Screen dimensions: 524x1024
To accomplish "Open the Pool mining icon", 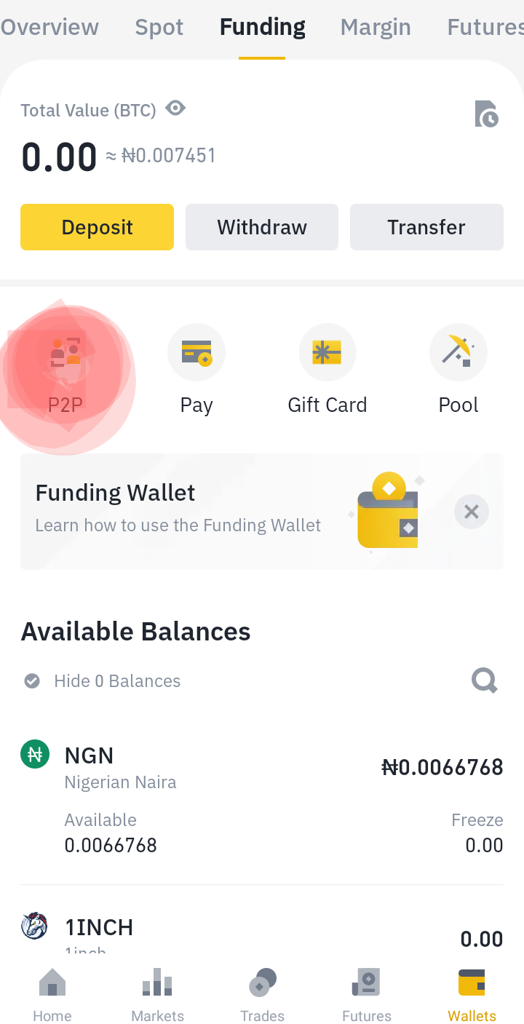I will [x=458, y=353].
